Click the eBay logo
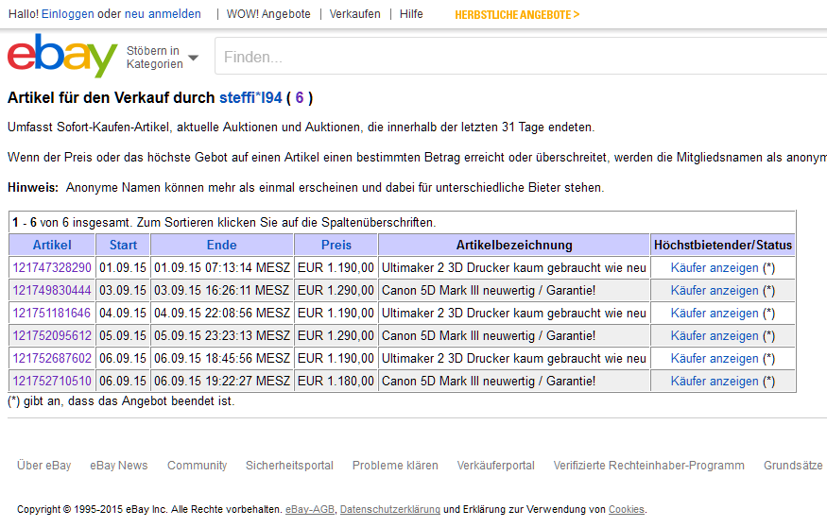This screenshot has height=527, width=827. click(62, 56)
